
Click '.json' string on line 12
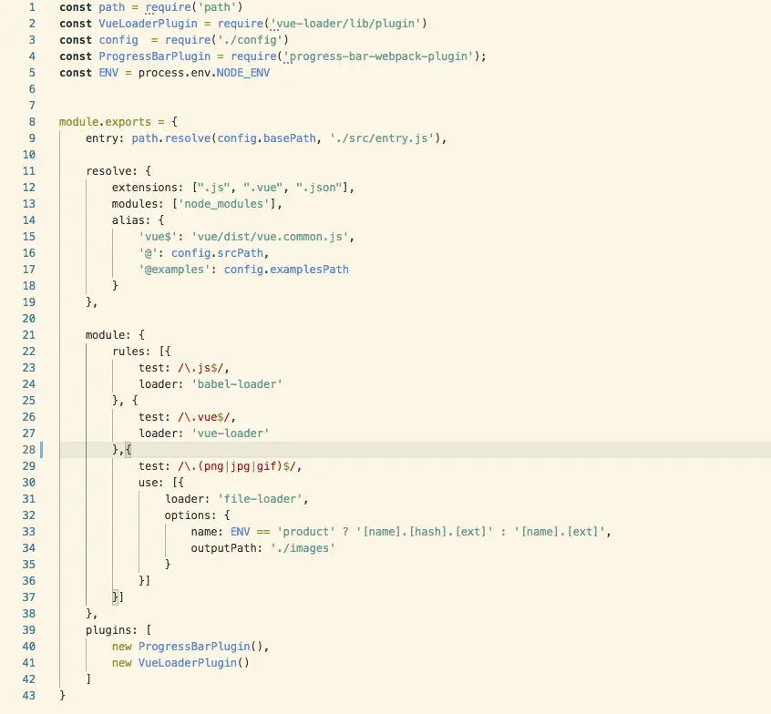point(319,188)
